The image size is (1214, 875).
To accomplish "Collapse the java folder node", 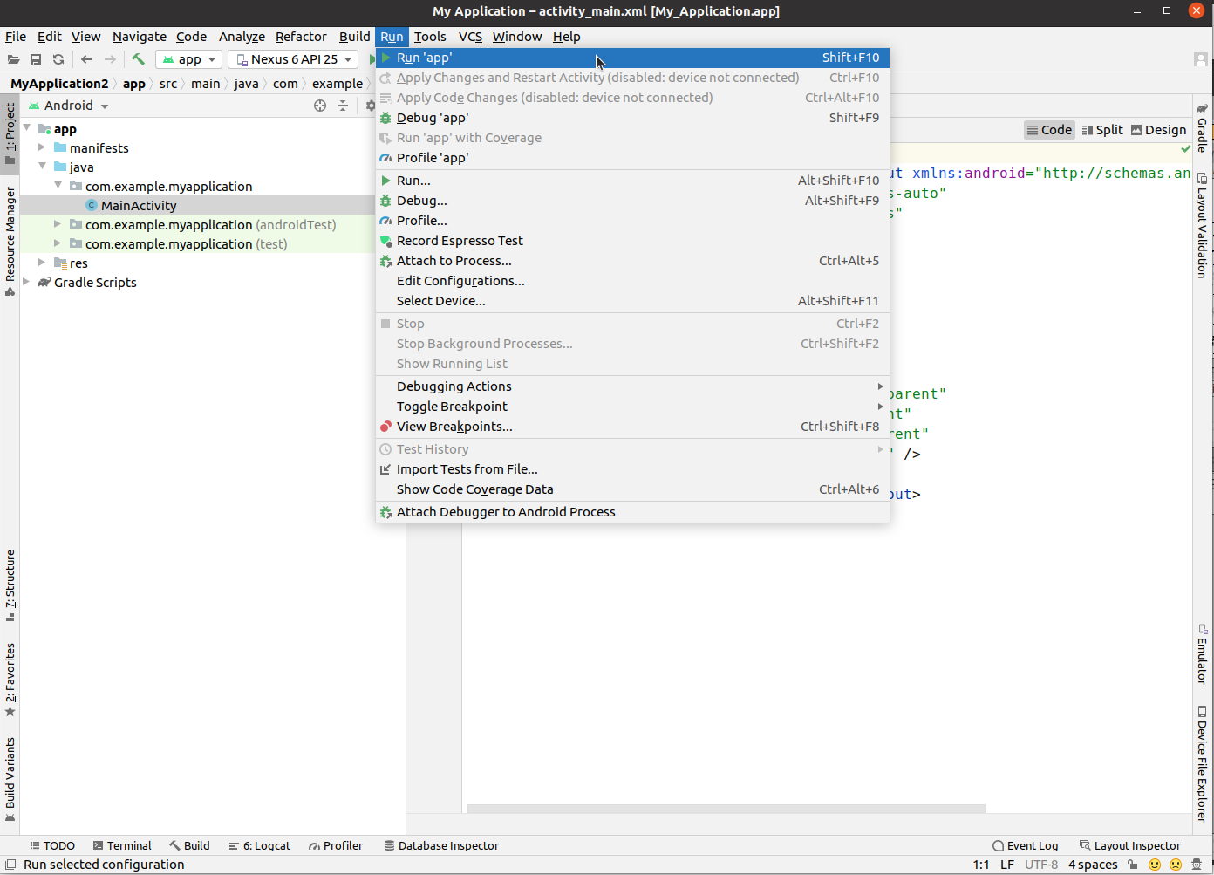I will pyautogui.click(x=42, y=166).
